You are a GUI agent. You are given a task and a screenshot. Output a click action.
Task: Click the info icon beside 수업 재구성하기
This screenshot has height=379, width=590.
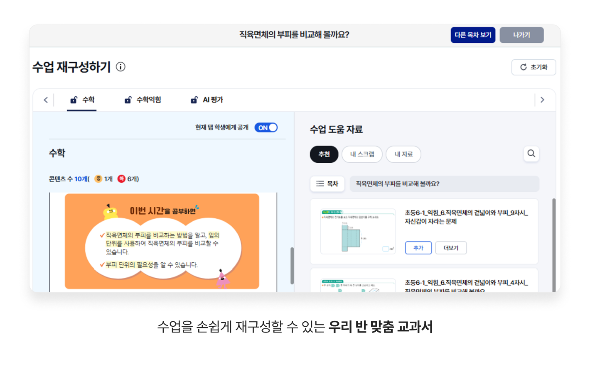120,67
